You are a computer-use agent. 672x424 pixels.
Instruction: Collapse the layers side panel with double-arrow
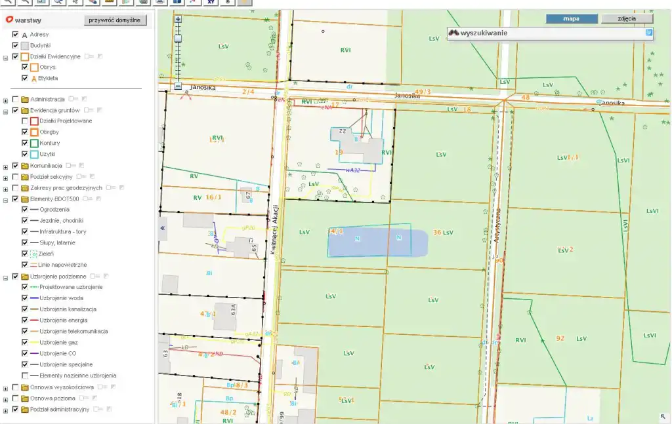coord(162,229)
